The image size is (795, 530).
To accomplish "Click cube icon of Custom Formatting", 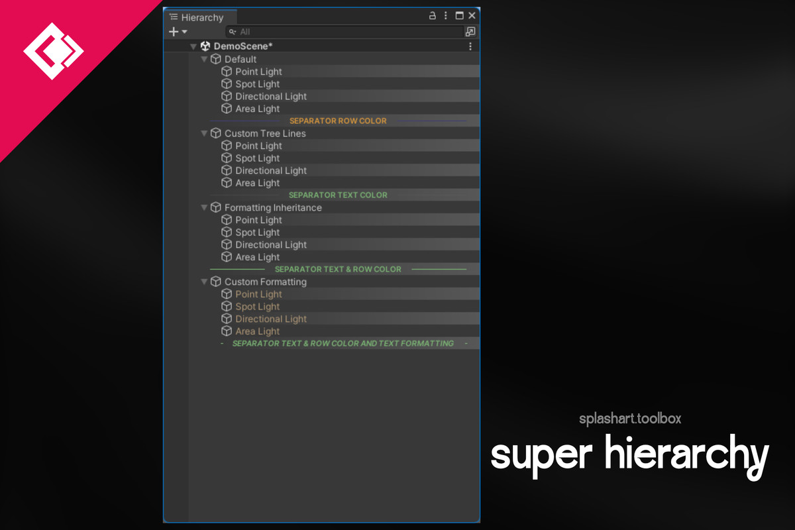I will (x=216, y=282).
